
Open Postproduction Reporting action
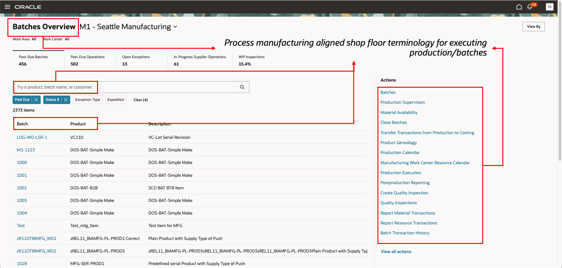[x=405, y=183]
